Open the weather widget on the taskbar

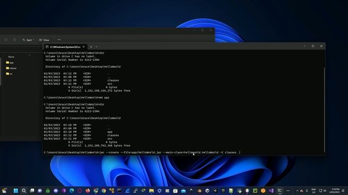tap(4, 190)
